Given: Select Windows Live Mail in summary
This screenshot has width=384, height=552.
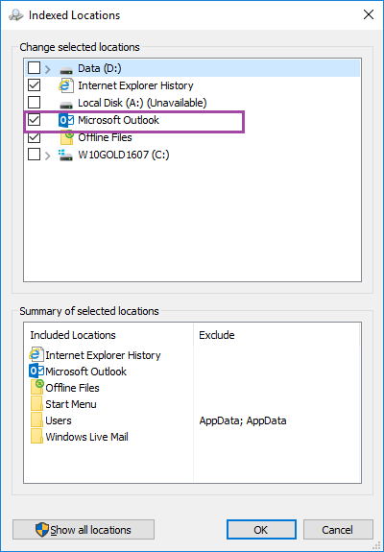Looking at the screenshot, I should 87,437.
